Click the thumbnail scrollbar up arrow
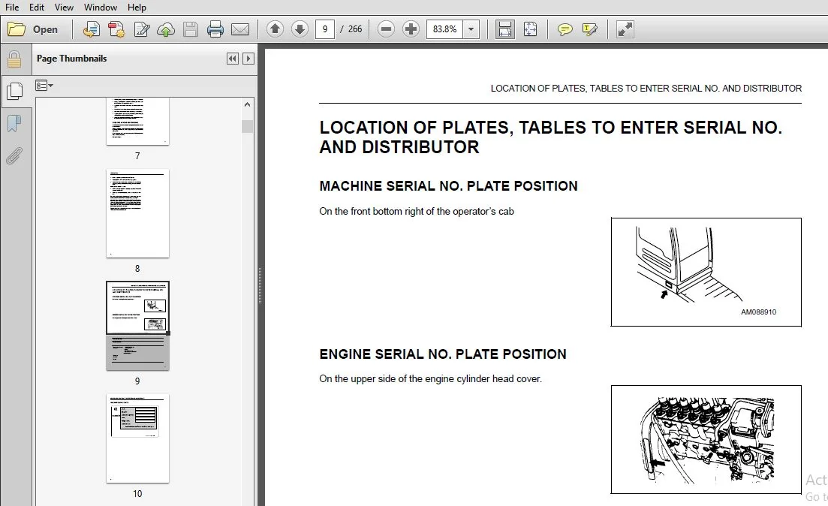The image size is (828, 506). pyautogui.click(x=247, y=104)
